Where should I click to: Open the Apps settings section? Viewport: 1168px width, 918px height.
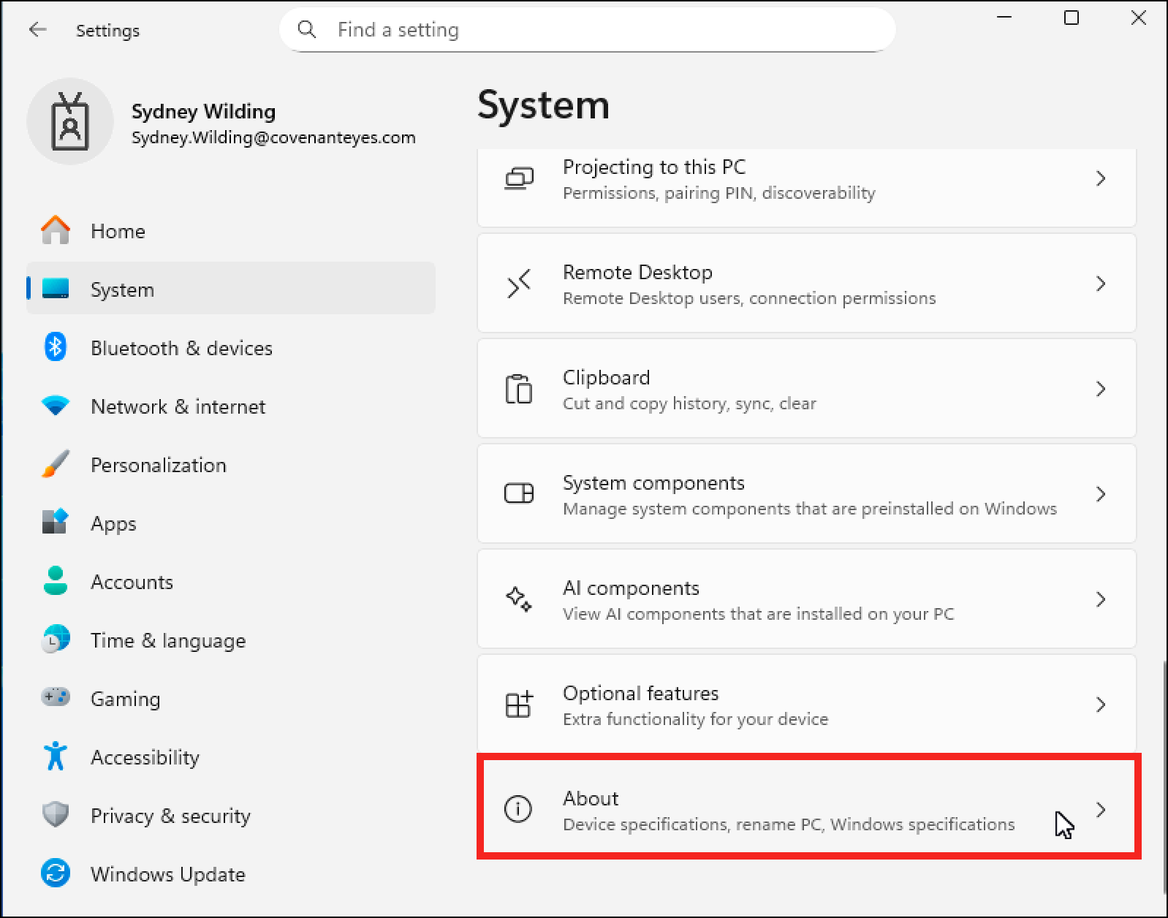pyautogui.click(x=113, y=523)
